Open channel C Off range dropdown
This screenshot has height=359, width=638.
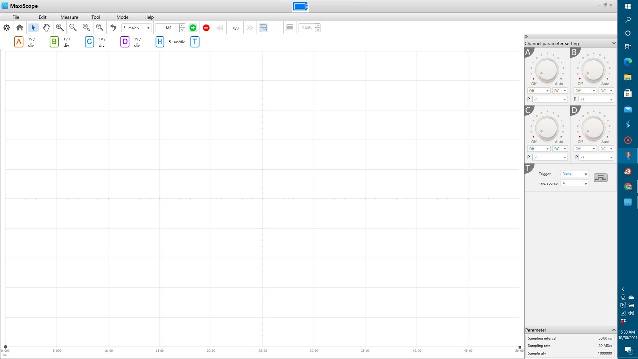539,149
